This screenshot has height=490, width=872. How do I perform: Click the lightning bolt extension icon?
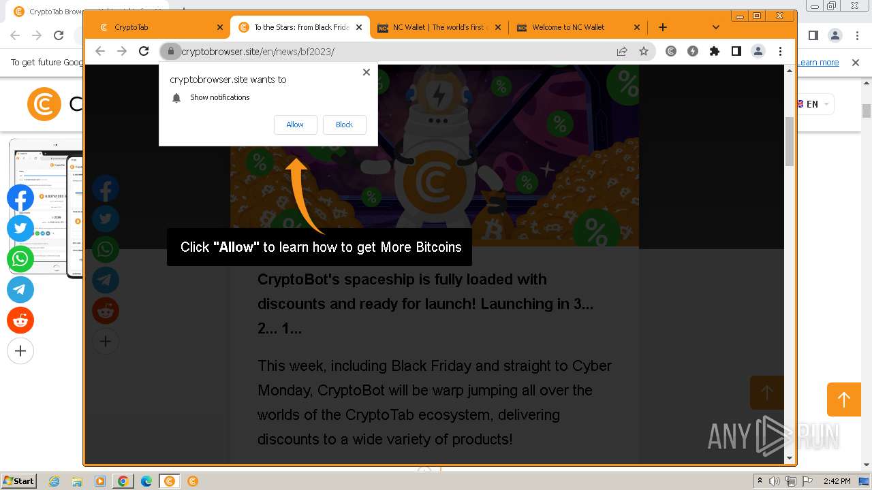693,51
